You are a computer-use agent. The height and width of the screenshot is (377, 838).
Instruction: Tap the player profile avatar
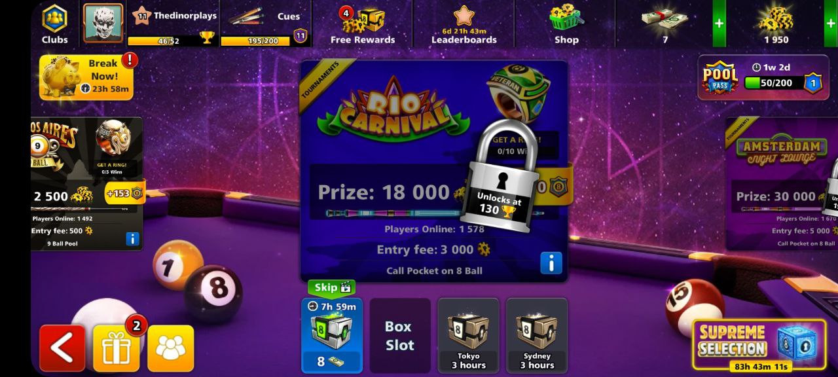tap(103, 23)
